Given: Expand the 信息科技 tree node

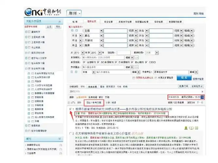Looking at the screenshot, I should click(26, 126).
